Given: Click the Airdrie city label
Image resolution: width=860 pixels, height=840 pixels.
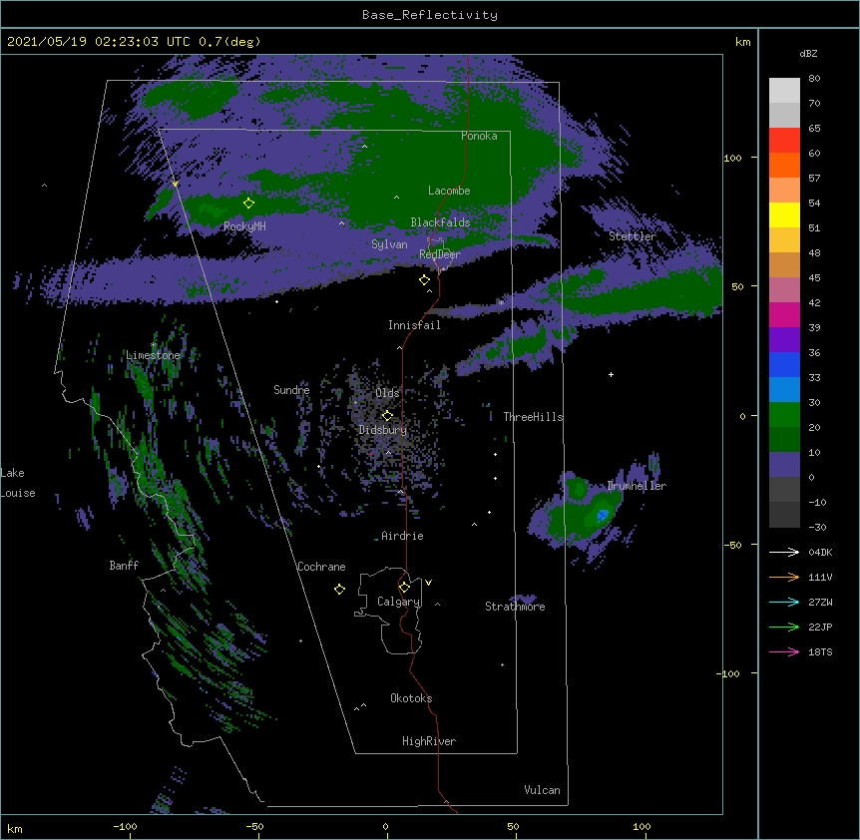Looking at the screenshot, I should pos(402,536).
